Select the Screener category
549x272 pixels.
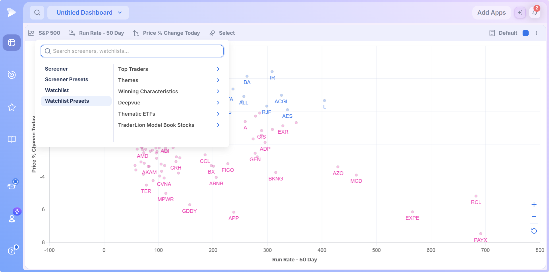coord(76,69)
